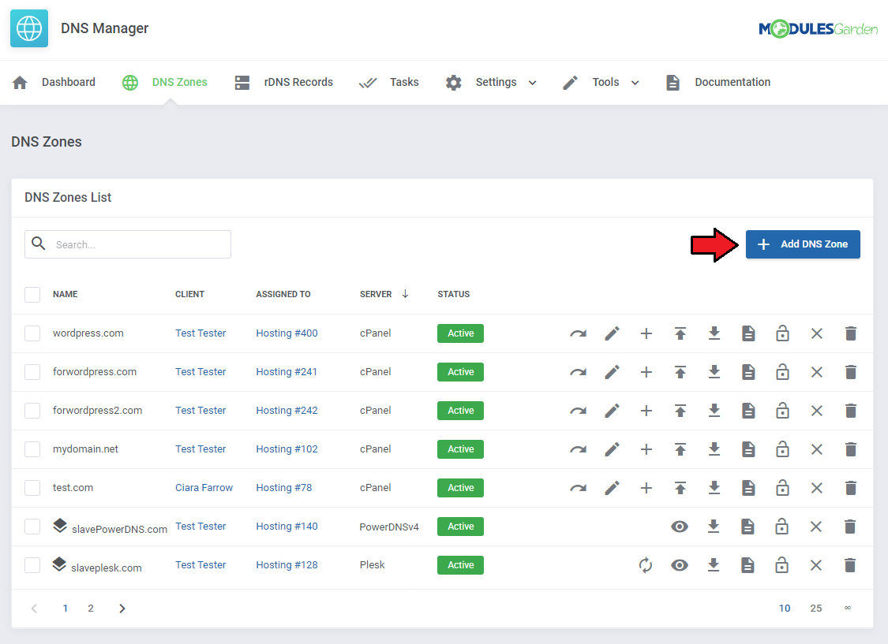The height and width of the screenshot is (644, 888).
Task: Click the upload icon in the mydomain.net row
Action: click(x=680, y=449)
